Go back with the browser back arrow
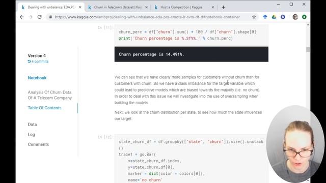326x183 pixels. 21,17
